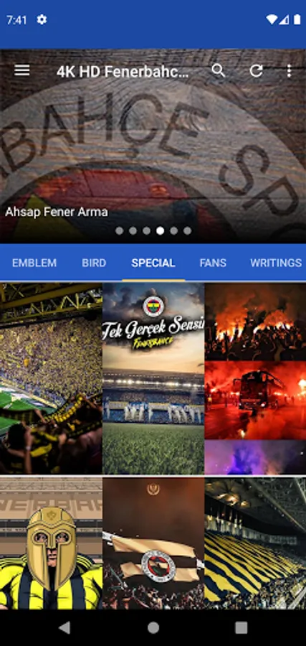Open the golden Spartan helmet wallpaper

pyautogui.click(x=51, y=543)
